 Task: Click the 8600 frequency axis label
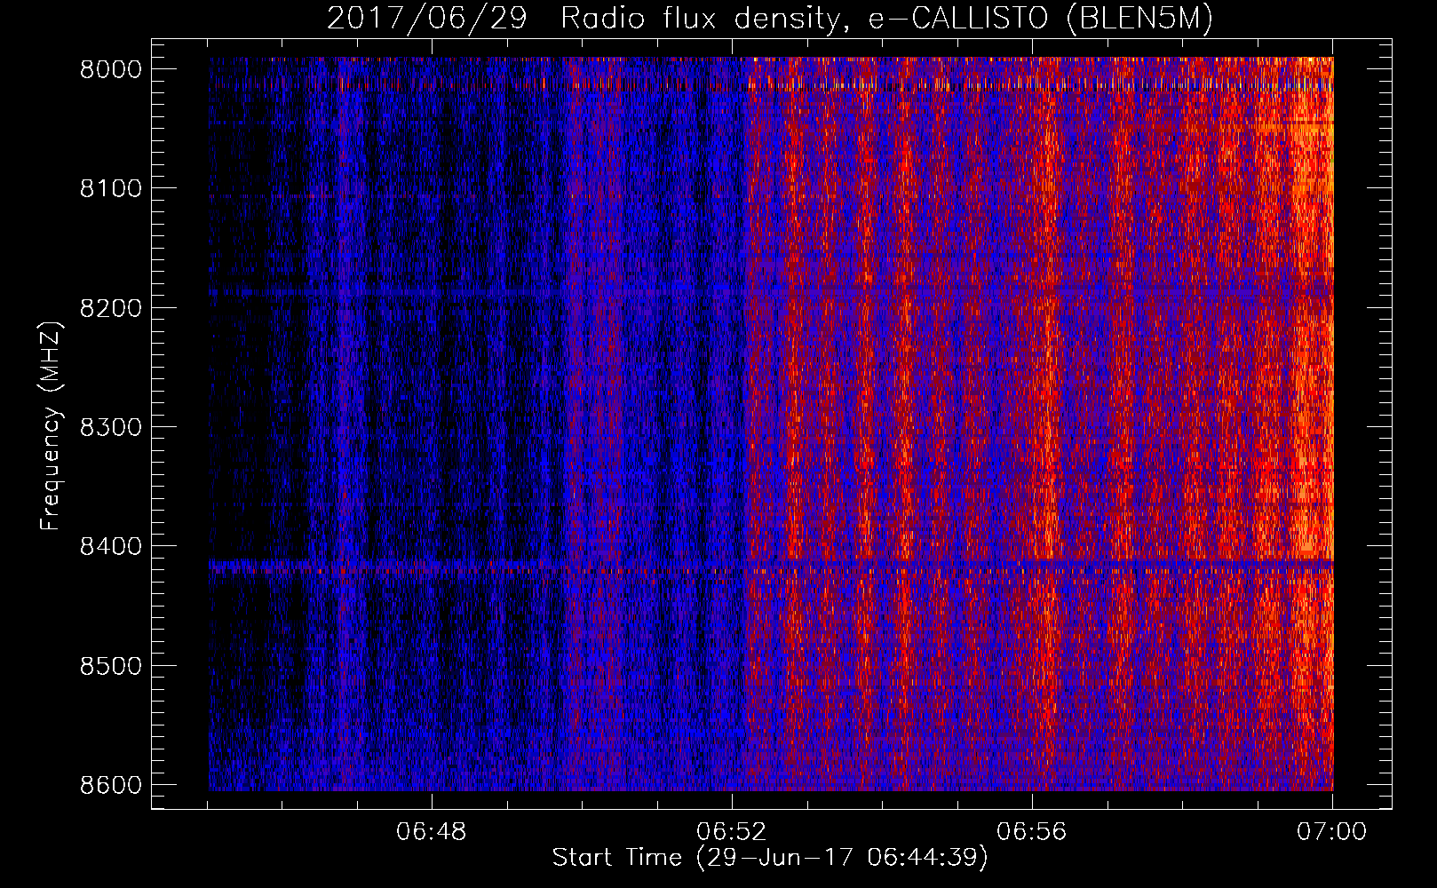(x=110, y=785)
